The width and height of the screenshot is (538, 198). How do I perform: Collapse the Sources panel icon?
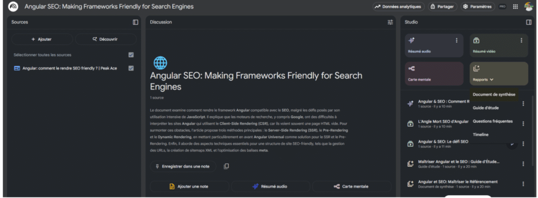135,22
